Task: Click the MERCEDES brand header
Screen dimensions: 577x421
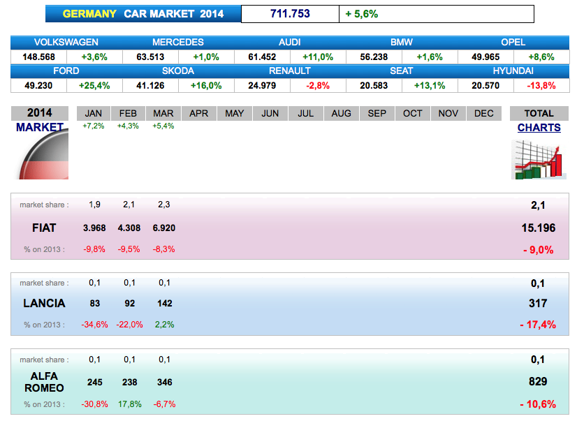Action: (178, 43)
